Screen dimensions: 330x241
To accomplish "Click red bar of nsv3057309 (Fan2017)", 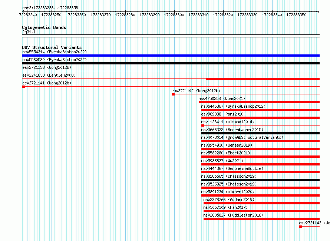I will [x=262, y=211].
